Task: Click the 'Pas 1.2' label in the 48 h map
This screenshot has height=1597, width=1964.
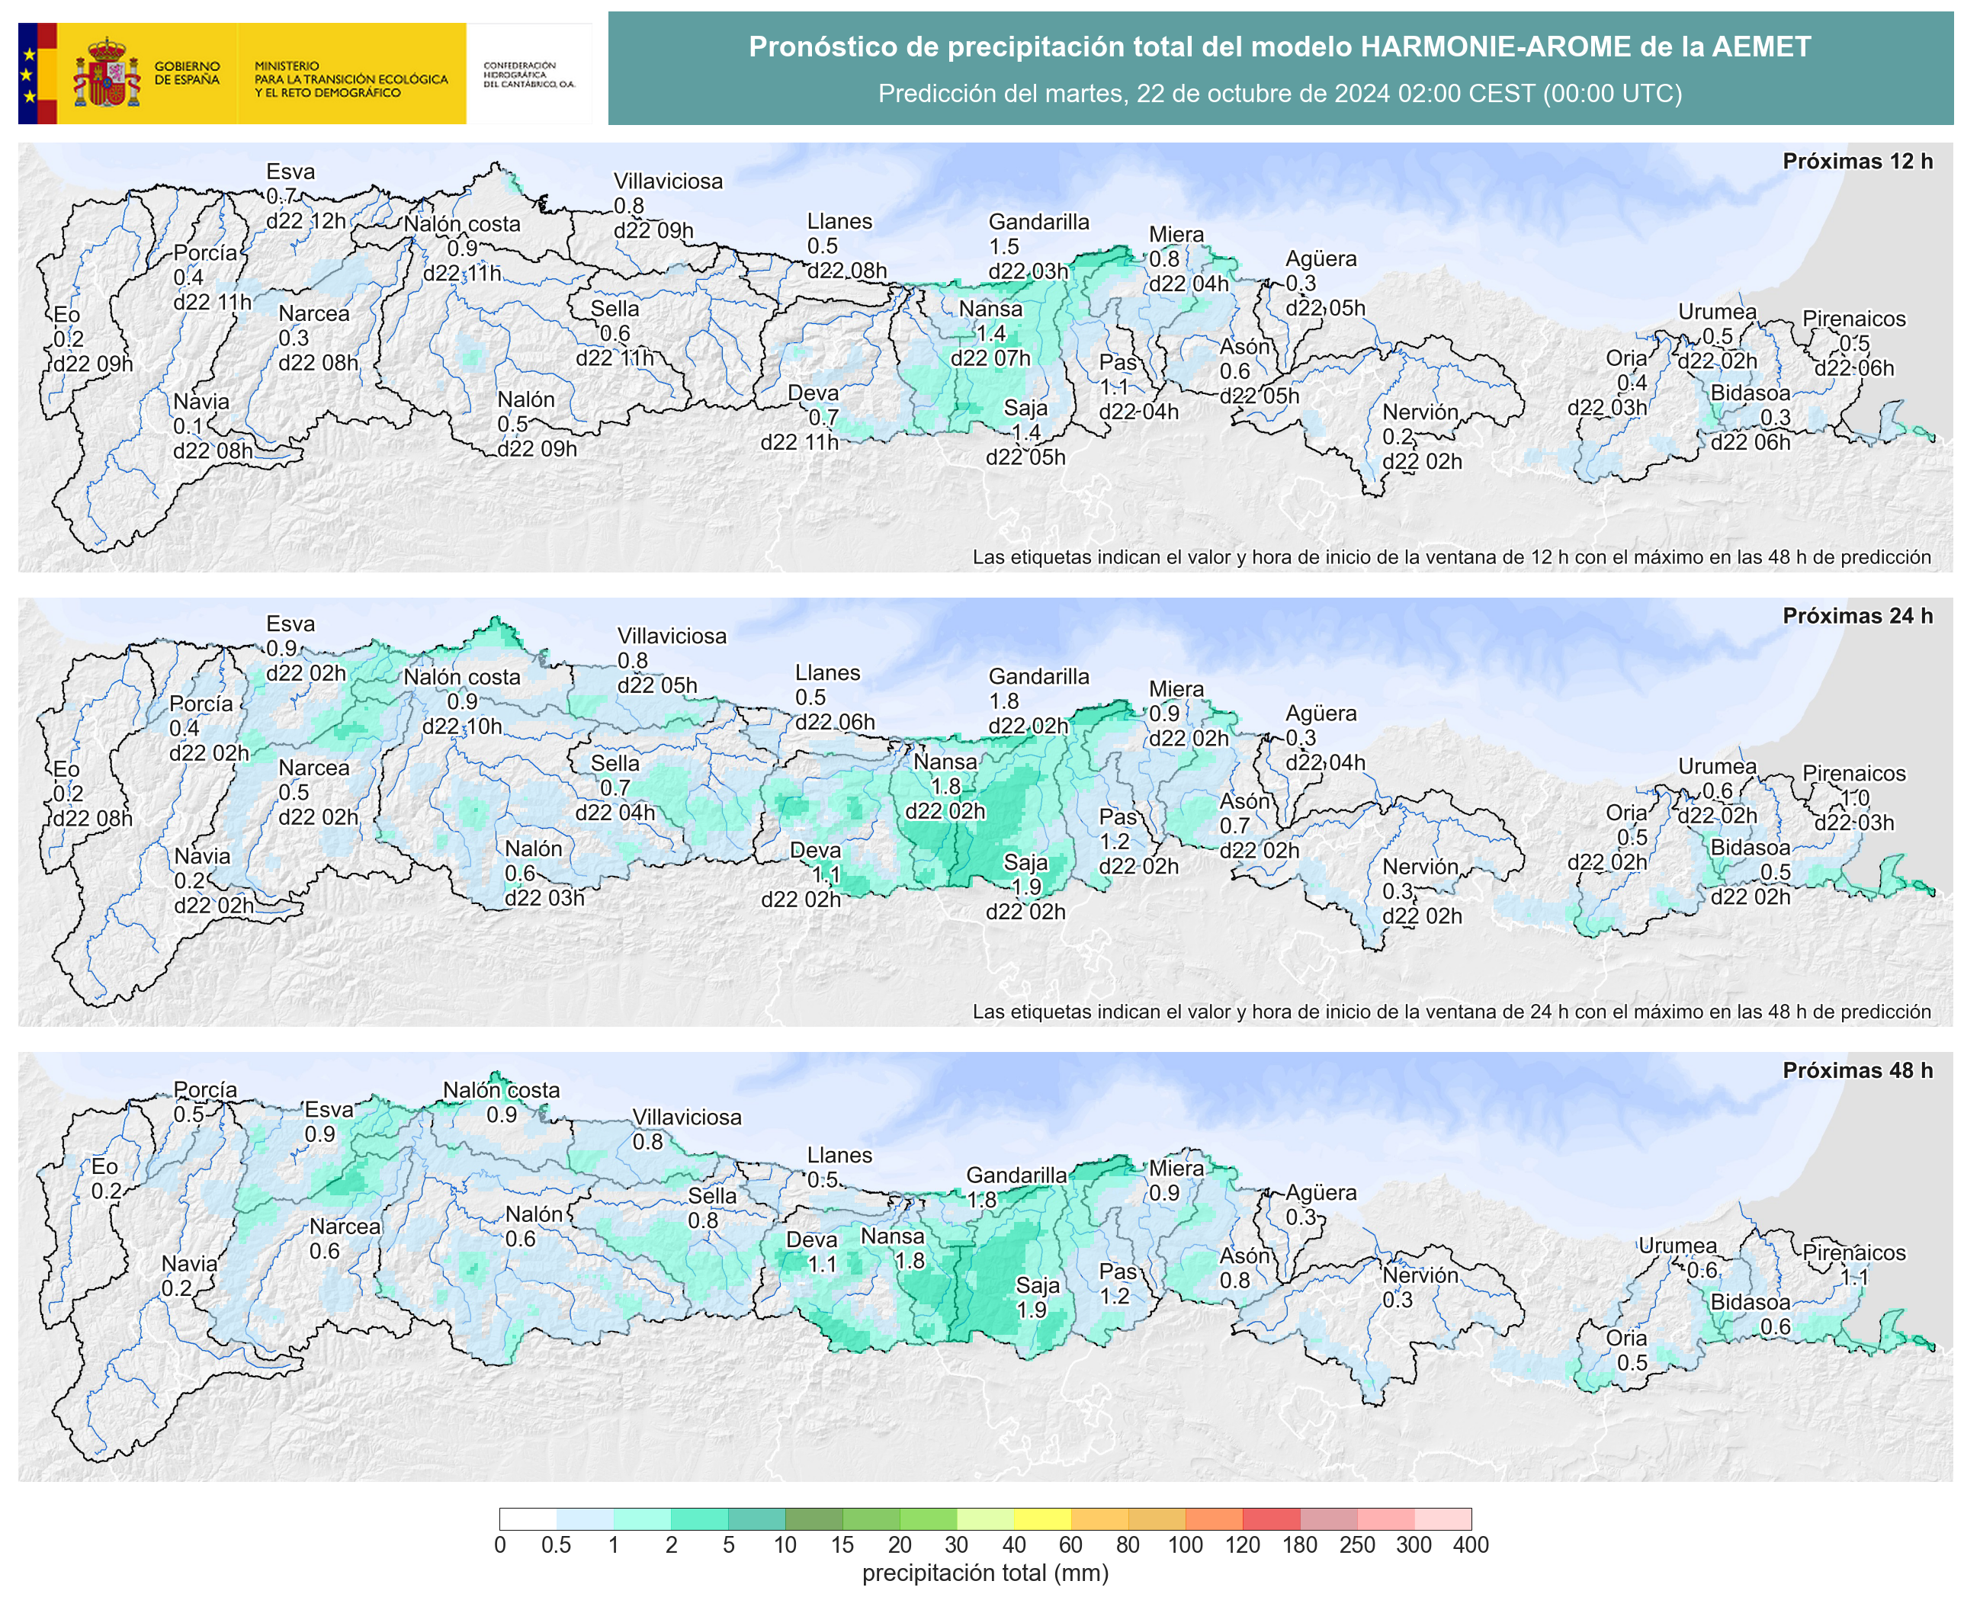Action: tap(1118, 1284)
